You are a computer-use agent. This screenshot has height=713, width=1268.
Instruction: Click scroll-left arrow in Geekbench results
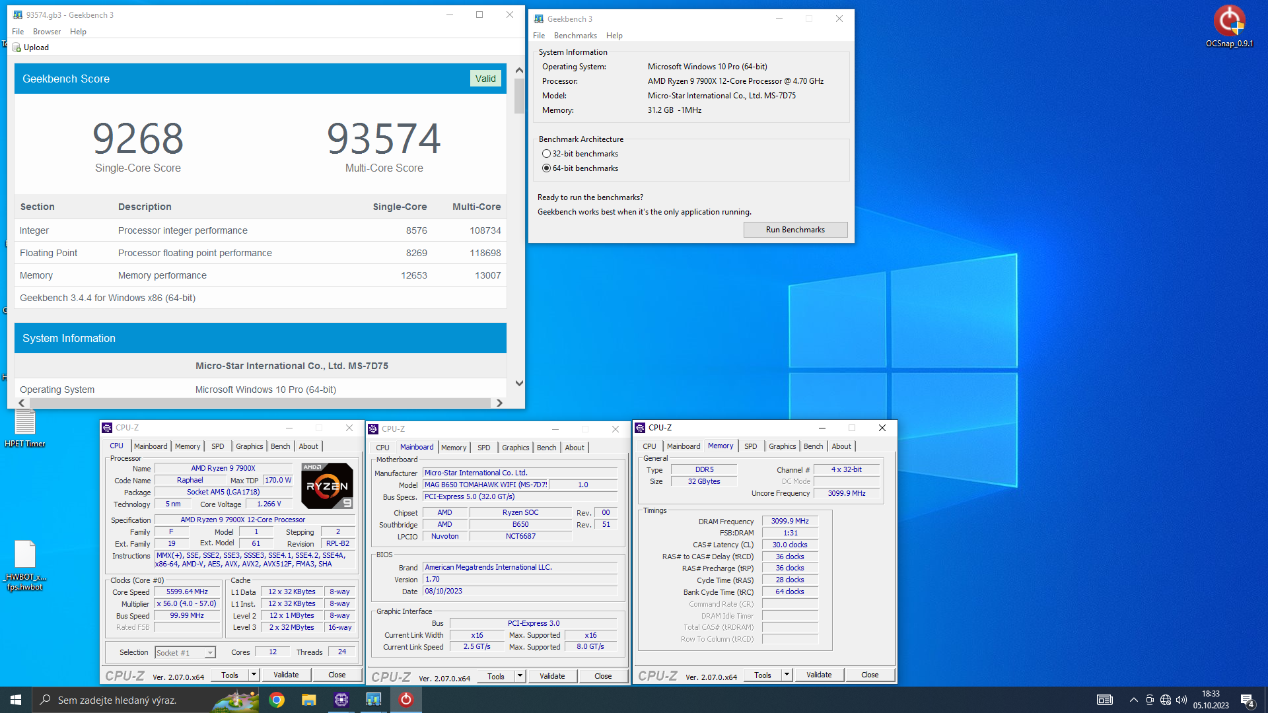coord(22,403)
